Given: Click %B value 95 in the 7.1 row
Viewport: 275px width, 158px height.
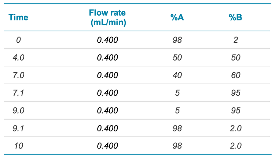Looking at the screenshot, I should coord(236,93).
